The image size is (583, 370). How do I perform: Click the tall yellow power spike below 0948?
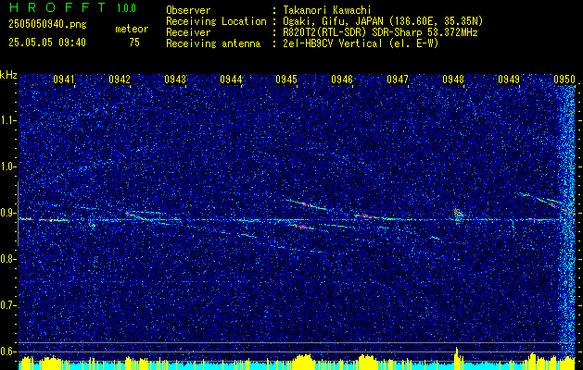[x=457, y=358]
